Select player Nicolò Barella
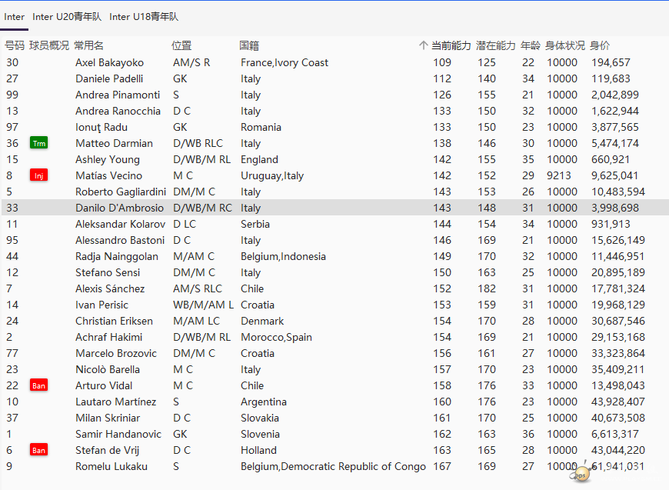 tap(108, 369)
